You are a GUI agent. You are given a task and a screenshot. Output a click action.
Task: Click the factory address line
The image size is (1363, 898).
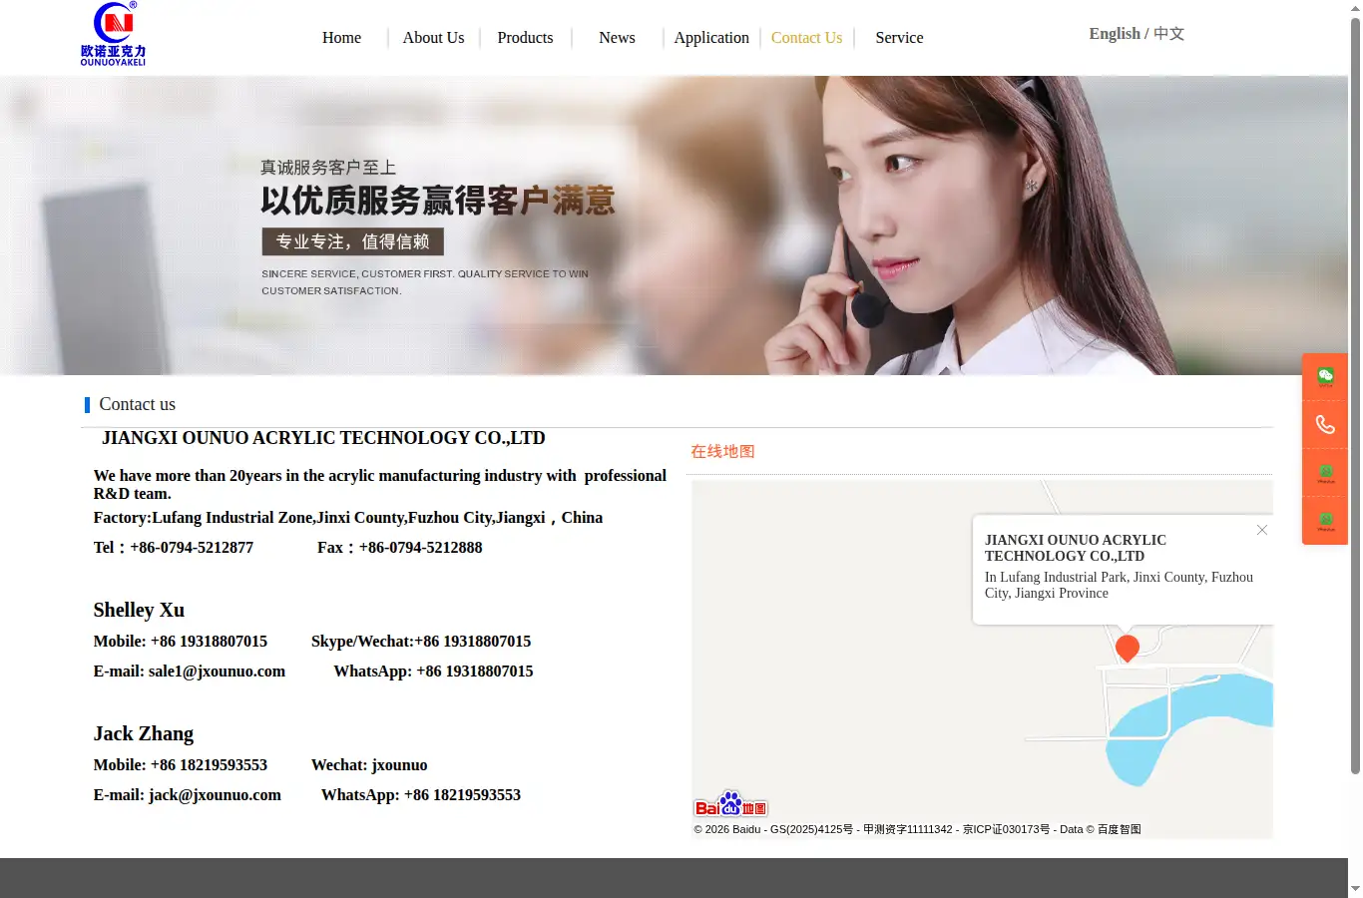[348, 518]
